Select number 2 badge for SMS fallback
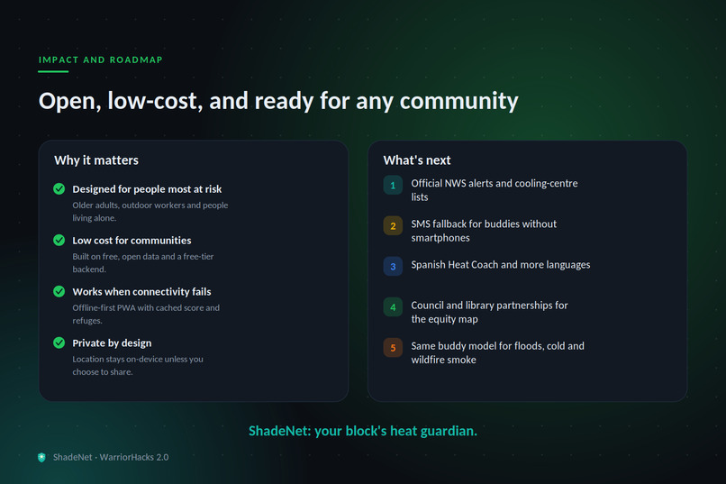Viewport: 726px width, 484px height. point(393,226)
